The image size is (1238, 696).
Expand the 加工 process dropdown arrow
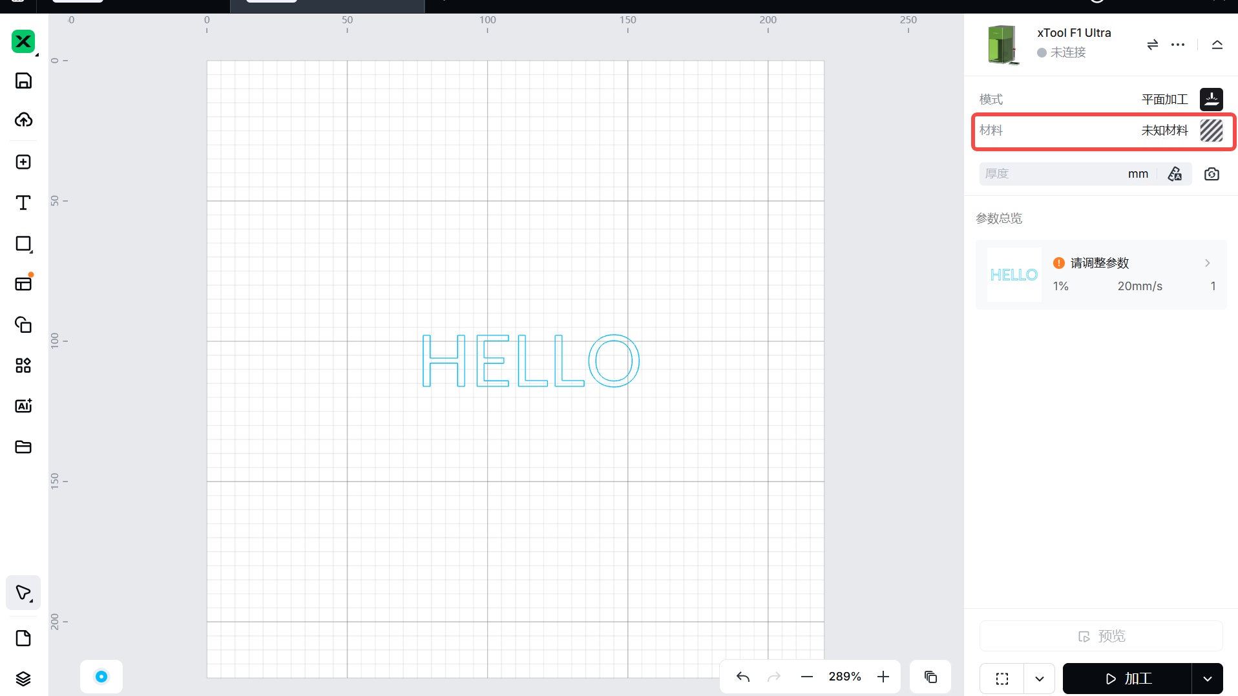[x=1207, y=679]
